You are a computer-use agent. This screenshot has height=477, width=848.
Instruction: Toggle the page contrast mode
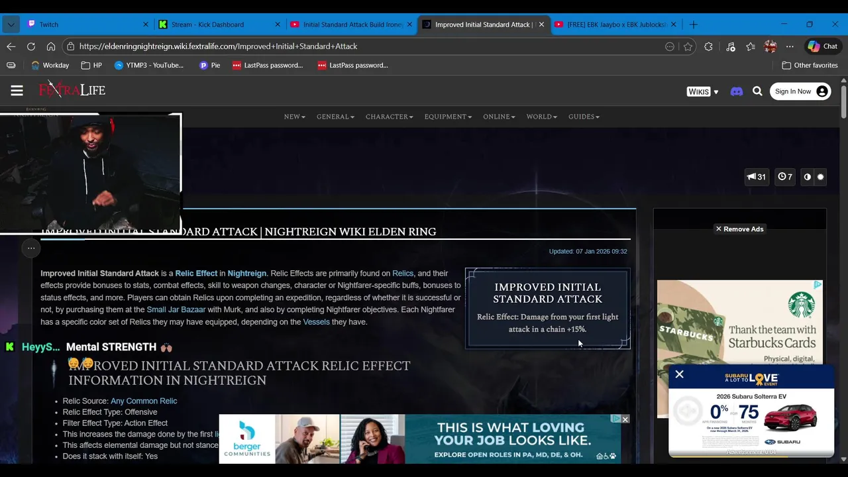[x=807, y=177]
